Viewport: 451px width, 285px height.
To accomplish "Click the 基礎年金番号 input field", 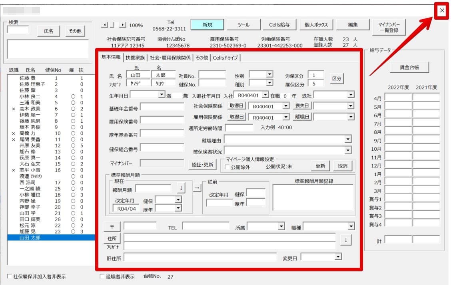I will [162, 107].
